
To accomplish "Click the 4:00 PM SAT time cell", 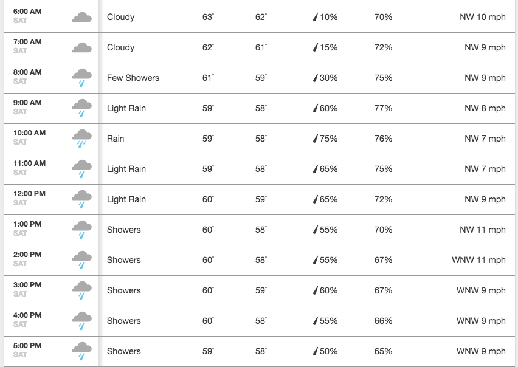I will (27, 320).
